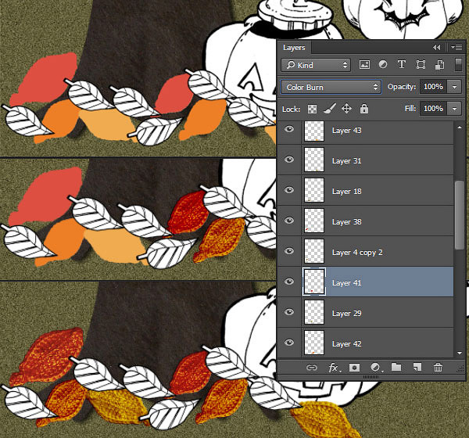
Task: Hide Layer 43 with its eye icon
Action: pyautogui.click(x=289, y=129)
